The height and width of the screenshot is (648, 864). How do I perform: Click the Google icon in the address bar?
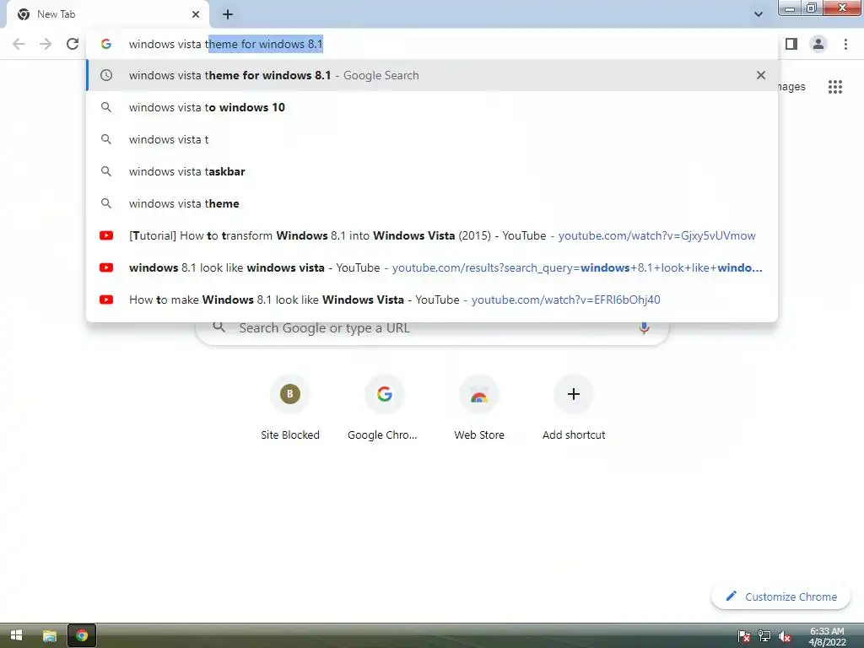point(106,44)
